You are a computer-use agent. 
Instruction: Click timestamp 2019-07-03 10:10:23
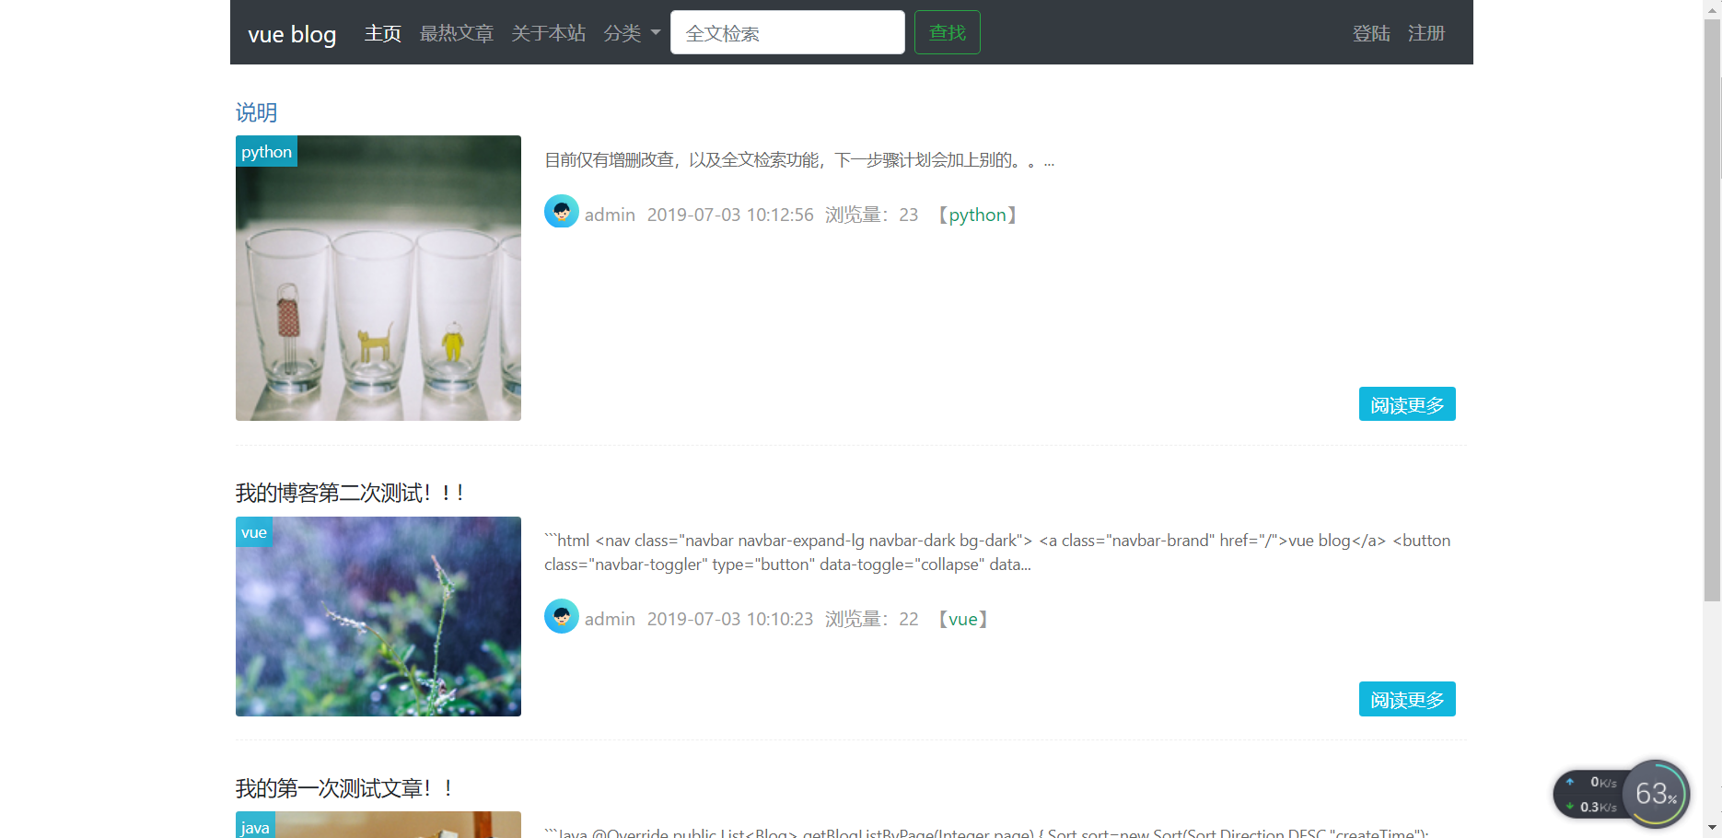(x=730, y=619)
